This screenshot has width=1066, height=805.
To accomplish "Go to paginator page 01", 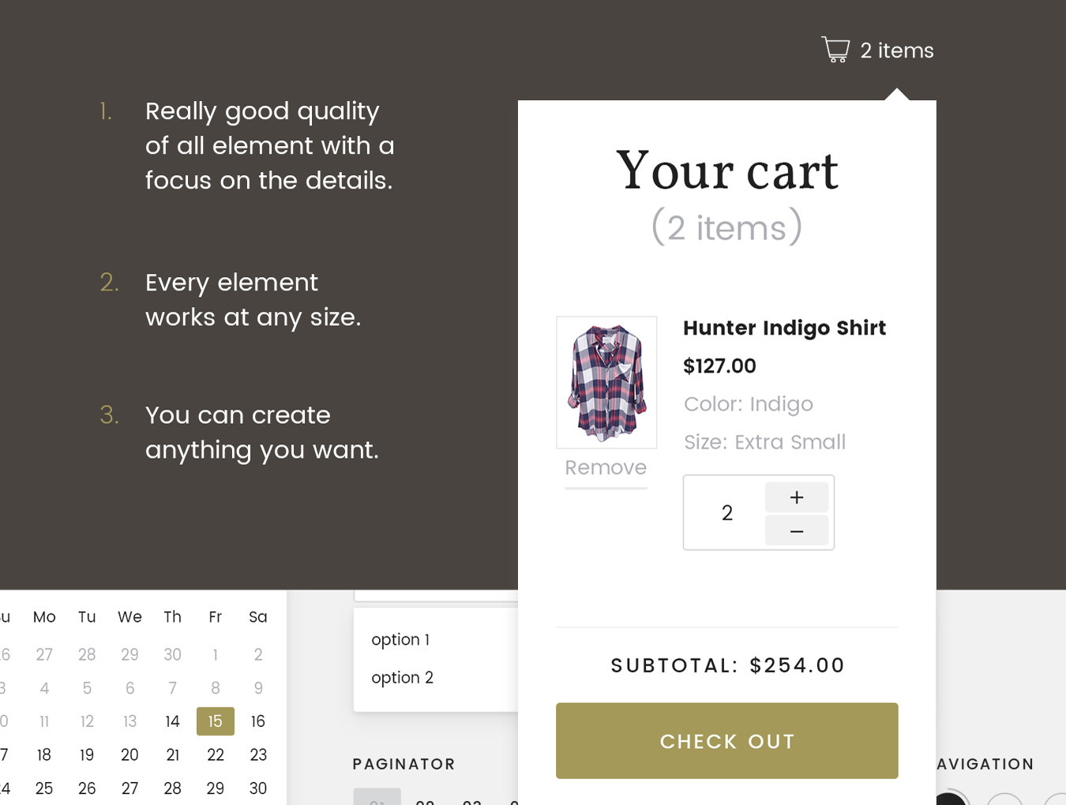I will 377,799.
